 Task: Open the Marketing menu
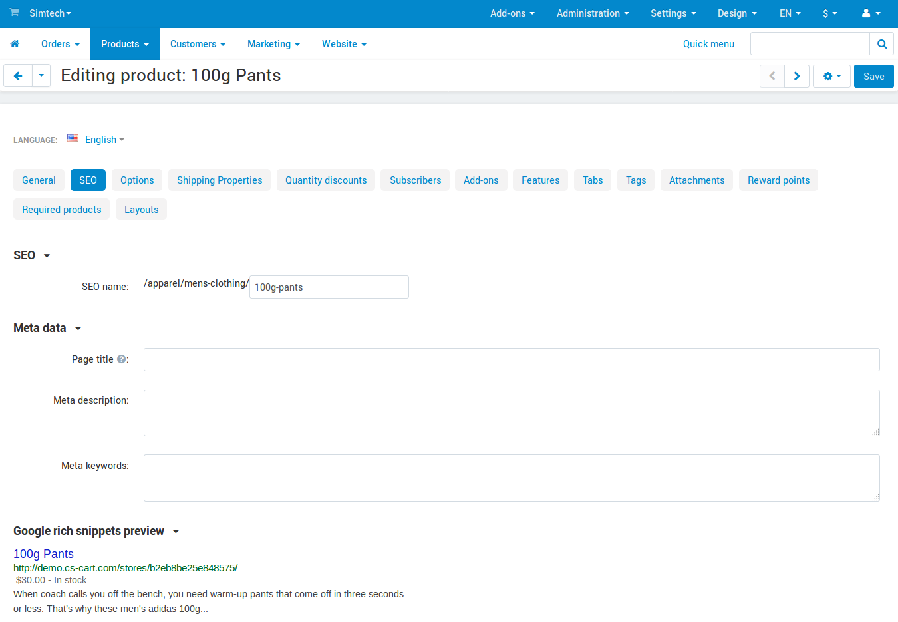[x=273, y=44]
